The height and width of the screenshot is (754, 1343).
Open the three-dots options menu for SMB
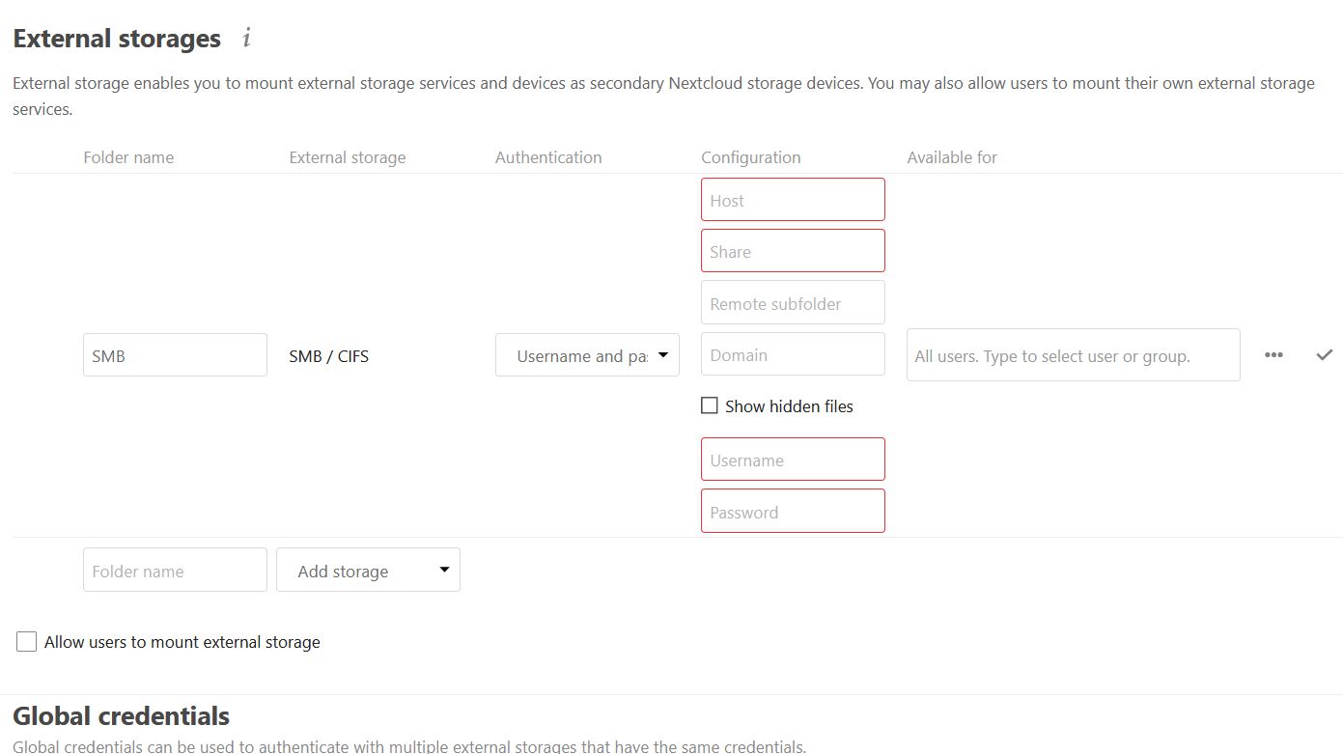pos(1273,355)
